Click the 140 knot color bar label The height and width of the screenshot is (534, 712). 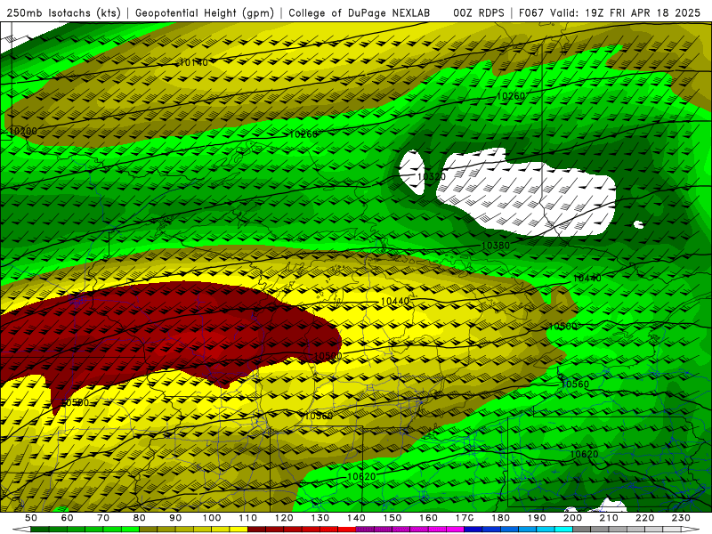coord(356,518)
